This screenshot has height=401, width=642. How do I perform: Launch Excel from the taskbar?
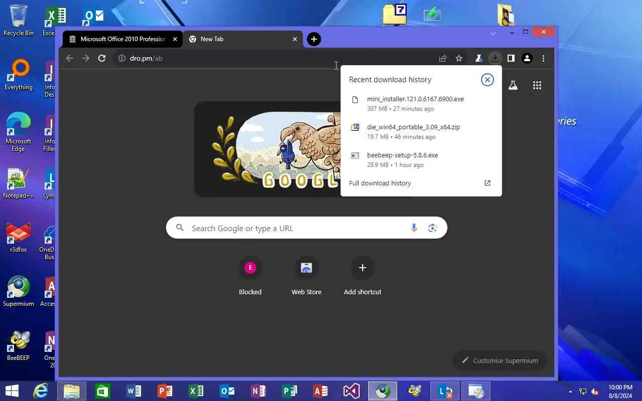coord(196,391)
